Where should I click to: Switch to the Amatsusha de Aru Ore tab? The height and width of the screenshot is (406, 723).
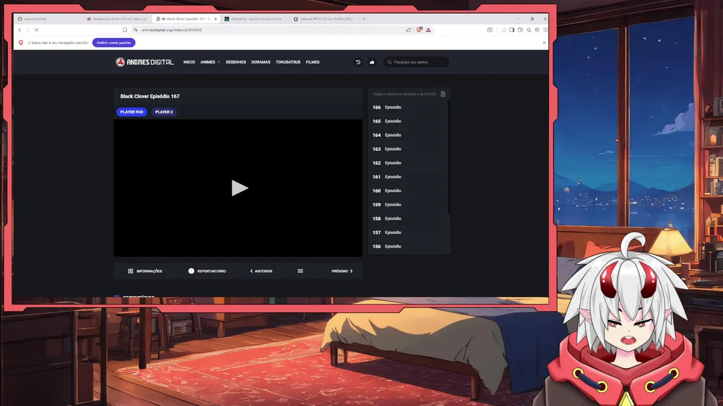tap(117, 19)
